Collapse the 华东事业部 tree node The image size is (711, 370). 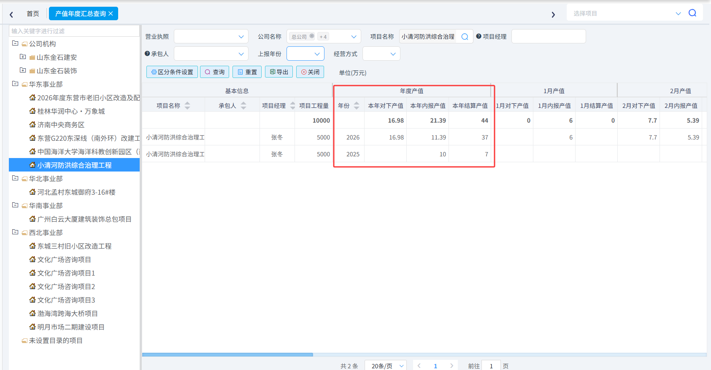coord(15,84)
